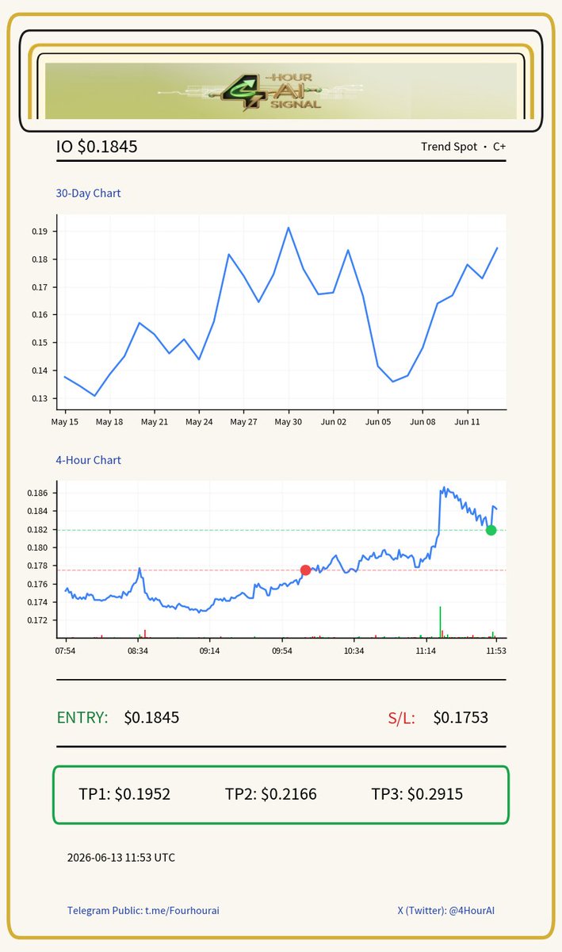Click the May 15 date label

[x=65, y=422]
